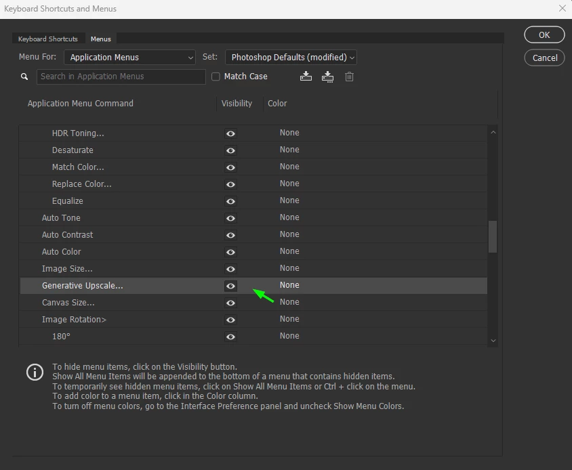Toggle visibility eye for Image Rotation

click(230, 320)
